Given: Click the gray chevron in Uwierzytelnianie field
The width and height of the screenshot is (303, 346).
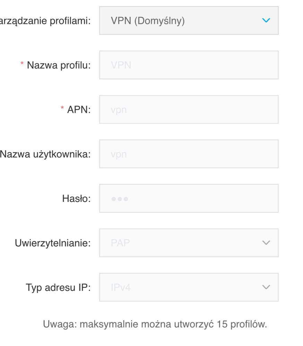Looking at the screenshot, I should [x=266, y=243].
